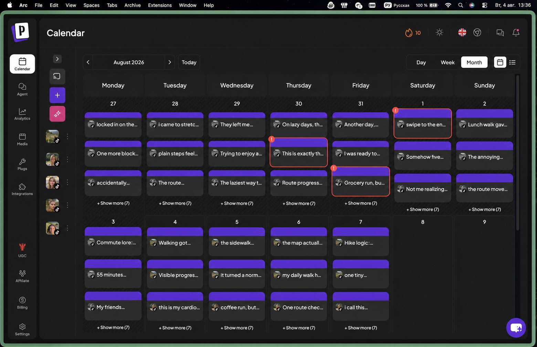The height and width of the screenshot is (347, 537).
Task: Click the calendar's vertical scrollbar
Action: click(517, 153)
